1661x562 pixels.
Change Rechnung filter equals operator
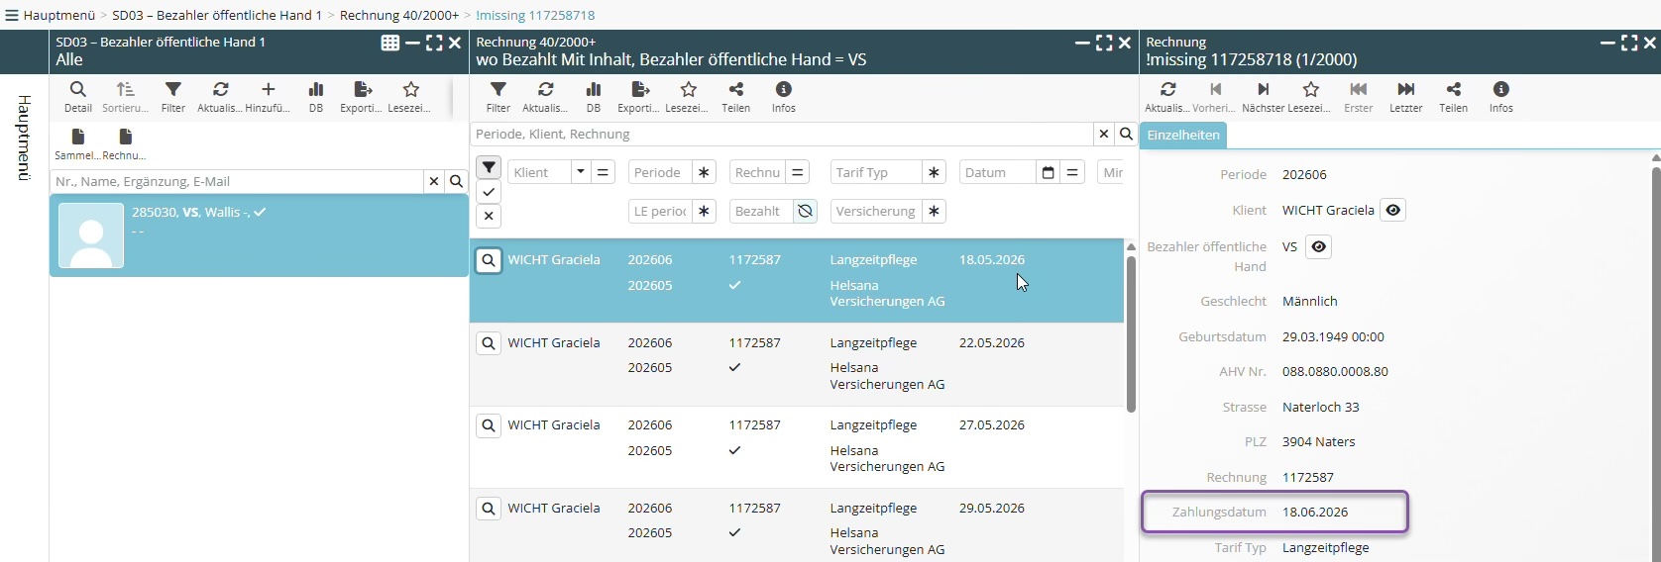tap(798, 173)
